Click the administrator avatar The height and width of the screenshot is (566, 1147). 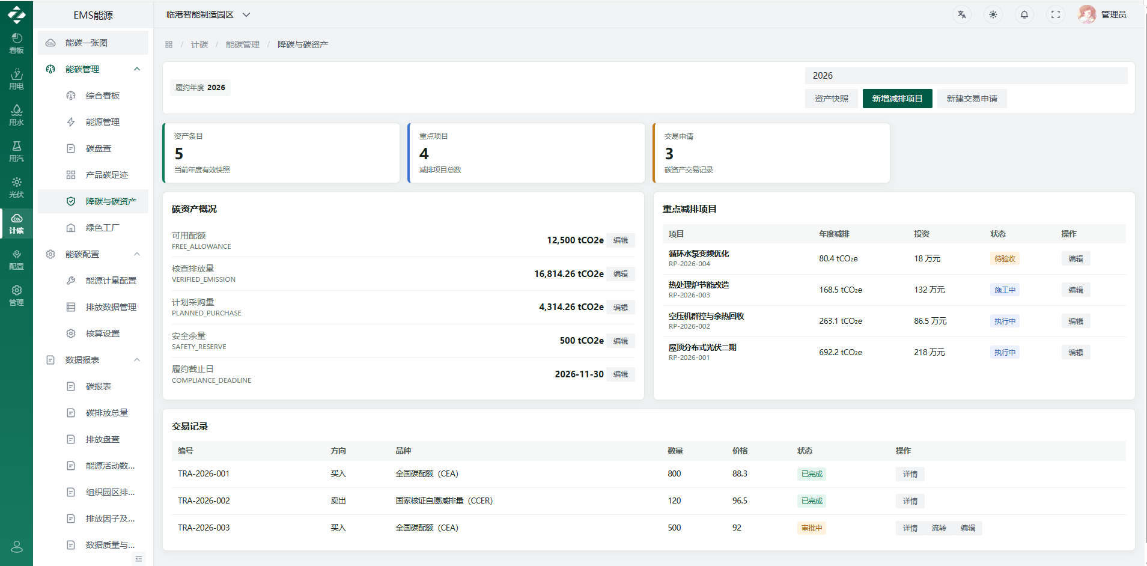(1087, 14)
